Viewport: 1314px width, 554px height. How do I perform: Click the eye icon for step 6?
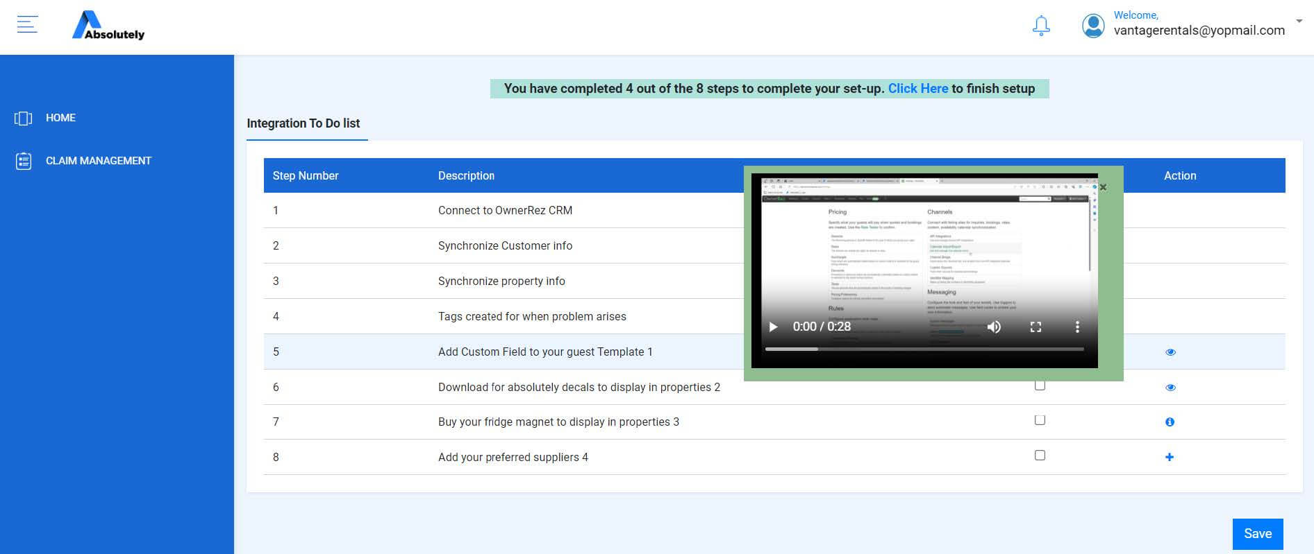[x=1170, y=388]
